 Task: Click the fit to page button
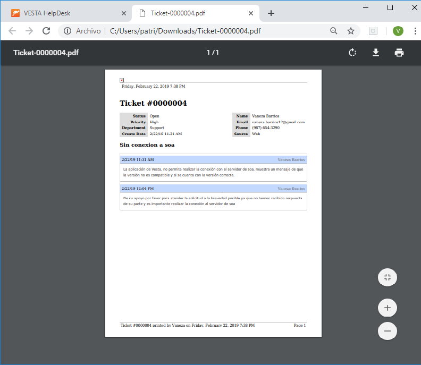click(387, 277)
